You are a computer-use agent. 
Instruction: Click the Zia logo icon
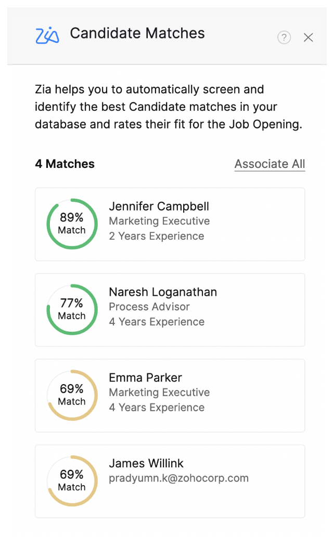pyautogui.click(x=47, y=35)
